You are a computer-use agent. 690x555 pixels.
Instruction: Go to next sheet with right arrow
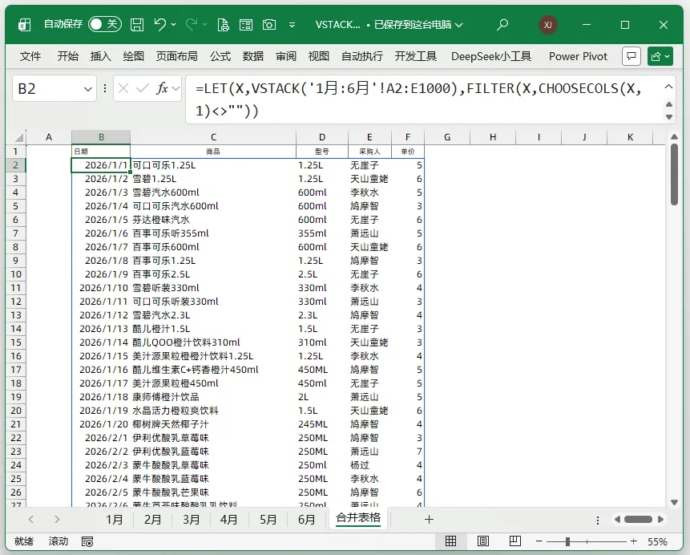pyautogui.click(x=57, y=520)
